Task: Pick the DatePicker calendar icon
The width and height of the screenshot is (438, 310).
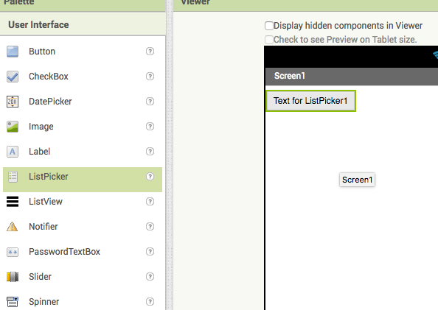Action: [x=13, y=102]
